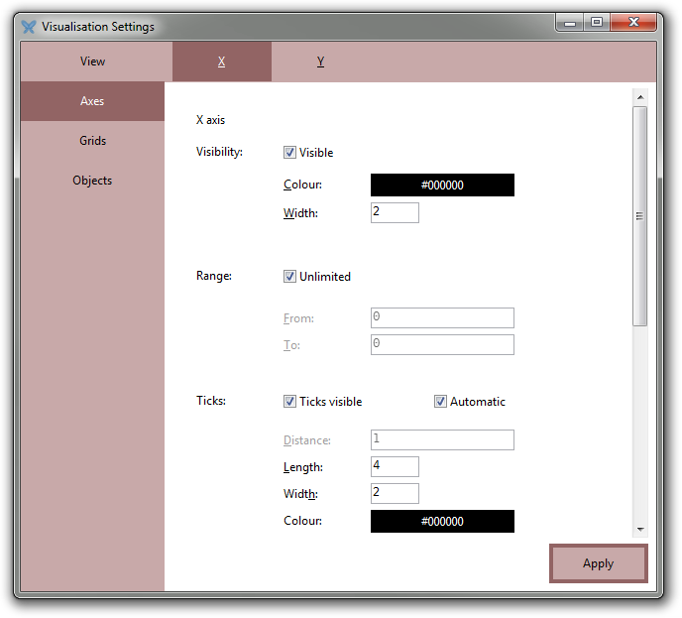Screen dimensions: 682x618
Task: Open the View settings section
Action: pos(92,62)
